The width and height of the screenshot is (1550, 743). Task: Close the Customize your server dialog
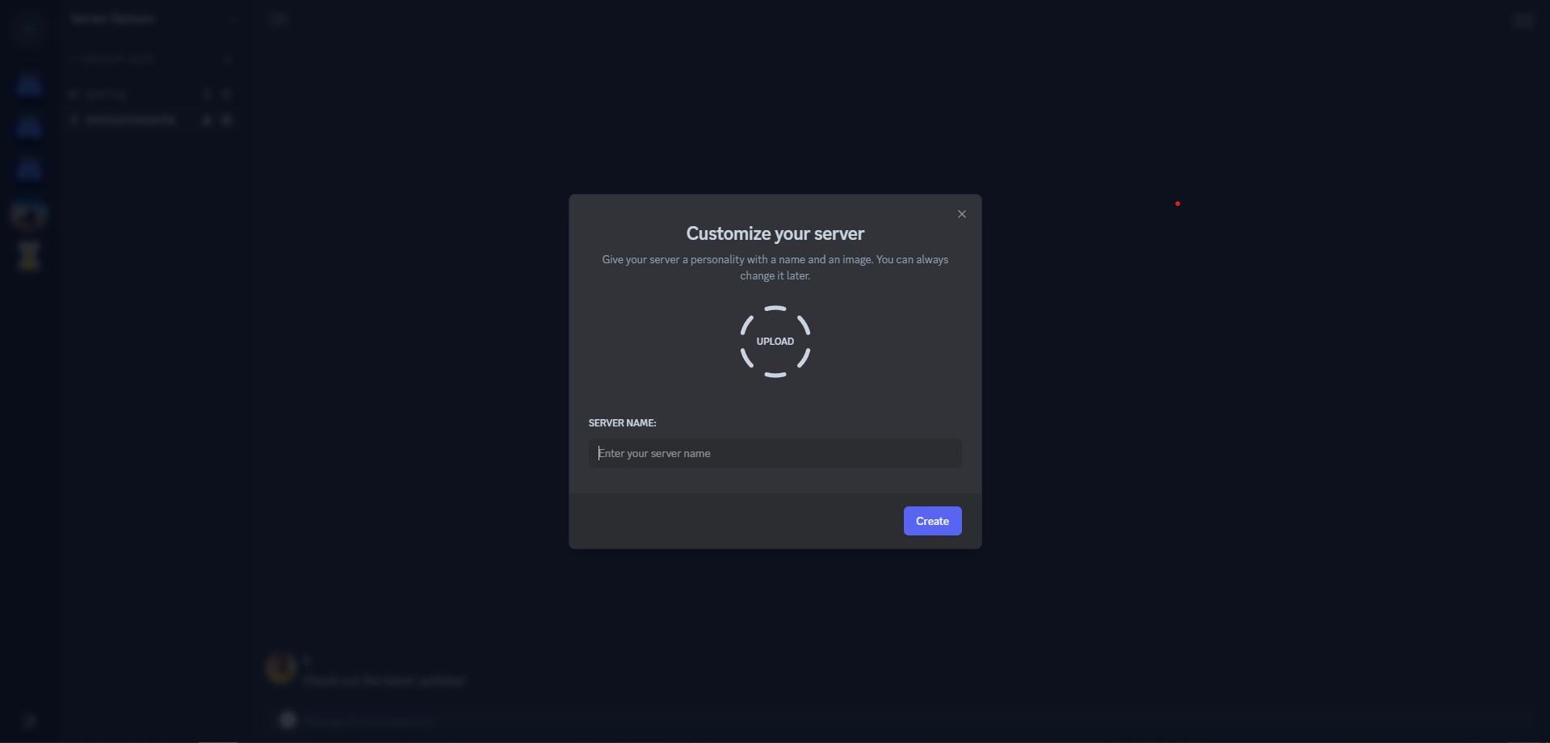tap(961, 214)
